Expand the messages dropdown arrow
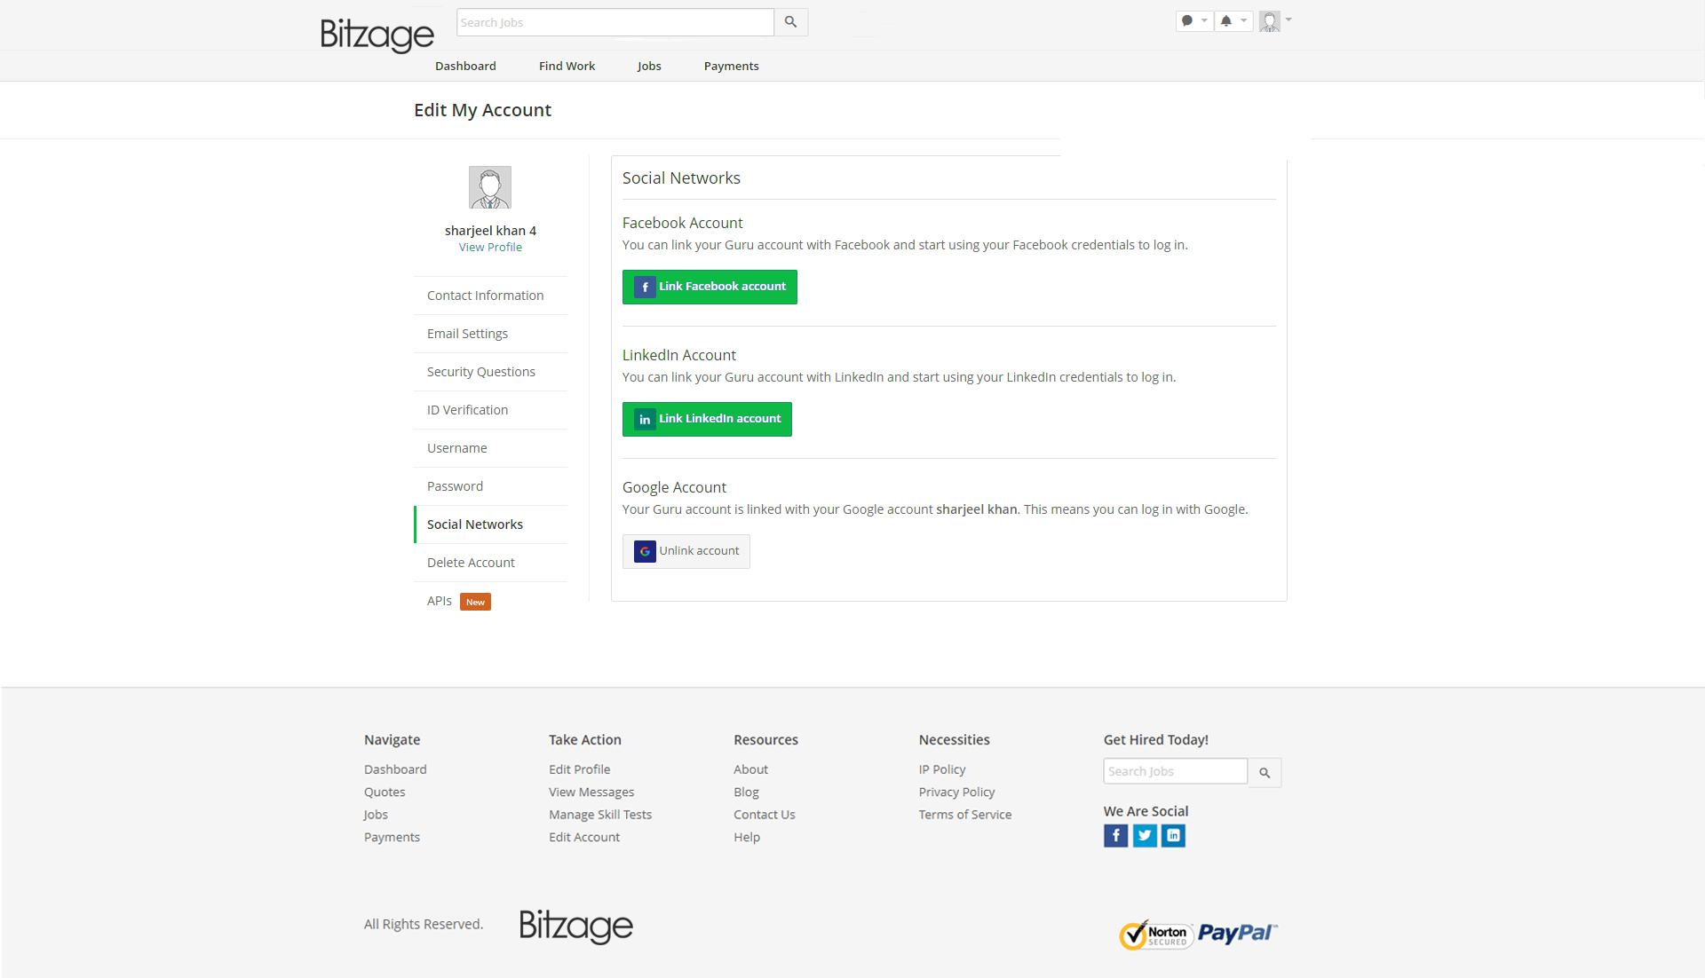 [1204, 20]
